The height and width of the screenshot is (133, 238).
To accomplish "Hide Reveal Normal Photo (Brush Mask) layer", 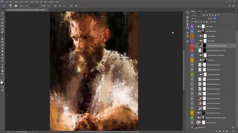I will 192,46.
